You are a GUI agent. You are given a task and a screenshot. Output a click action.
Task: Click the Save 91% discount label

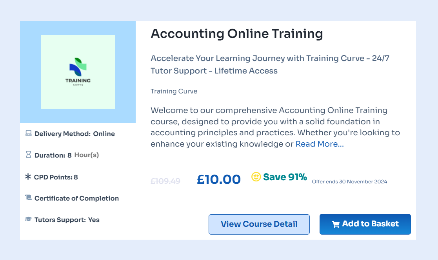pos(285,177)
